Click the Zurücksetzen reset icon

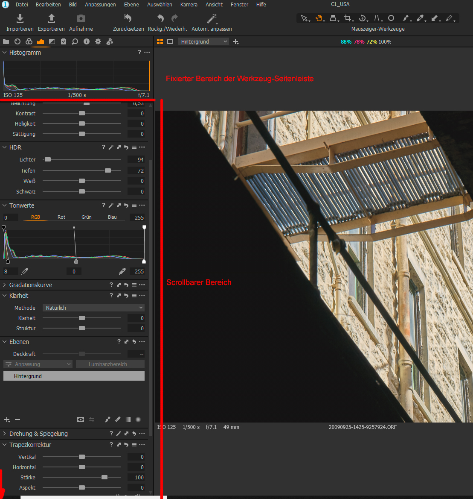coord(128,18)
